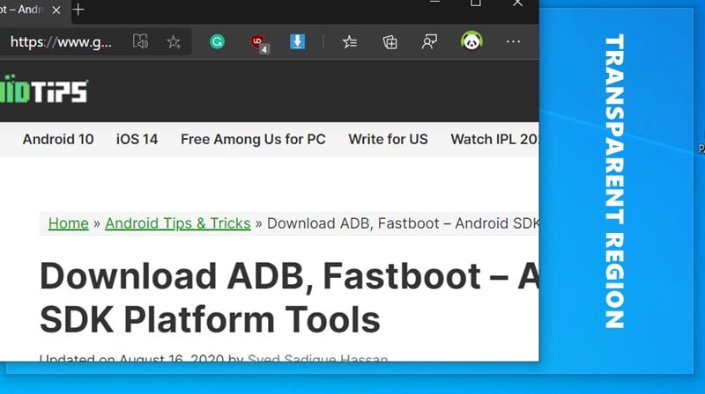Click the site logo in header
This screenshot has width=705, height=394.
pyautogui.click(x=43, y=89)
